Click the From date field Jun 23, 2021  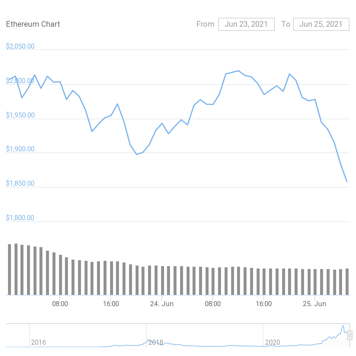pos(246,24)
